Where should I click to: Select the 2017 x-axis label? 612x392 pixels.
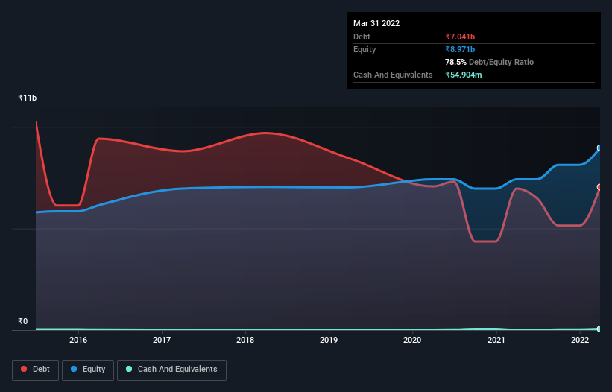coord(162,340)
